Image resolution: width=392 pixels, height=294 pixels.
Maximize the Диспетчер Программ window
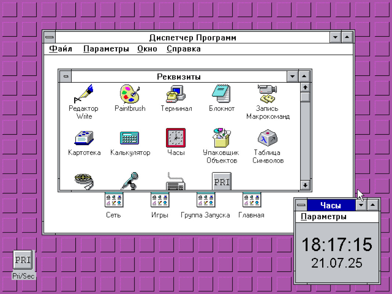[347, 37]
